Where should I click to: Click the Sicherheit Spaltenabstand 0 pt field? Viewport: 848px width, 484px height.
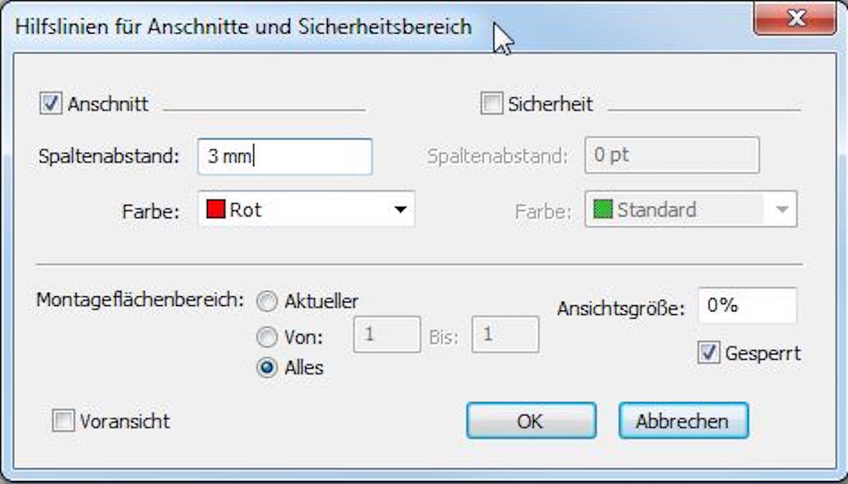click(x=672, y=156)
